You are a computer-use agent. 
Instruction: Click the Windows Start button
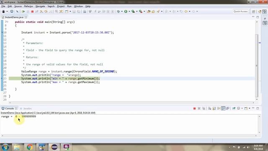click(5, 147)
